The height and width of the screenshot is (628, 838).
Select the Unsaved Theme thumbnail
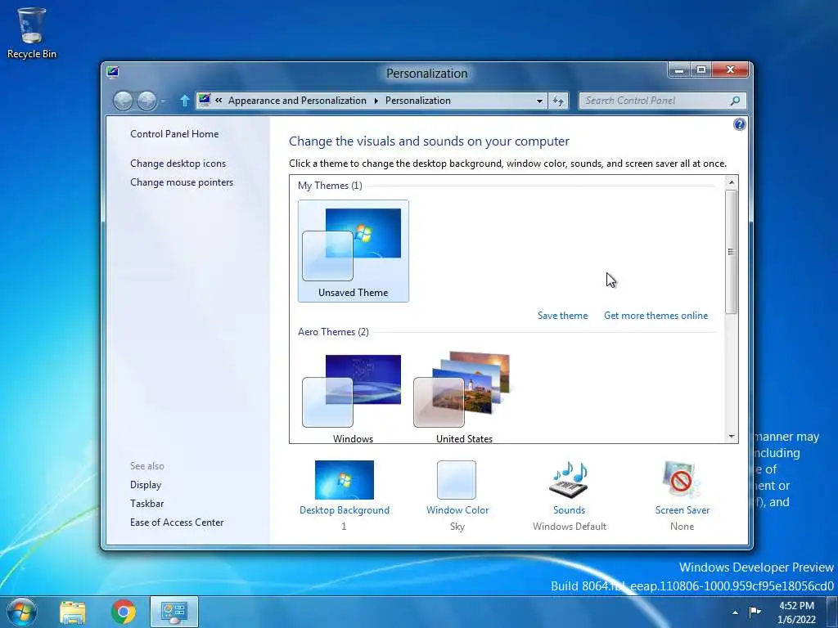click(354, 251)
